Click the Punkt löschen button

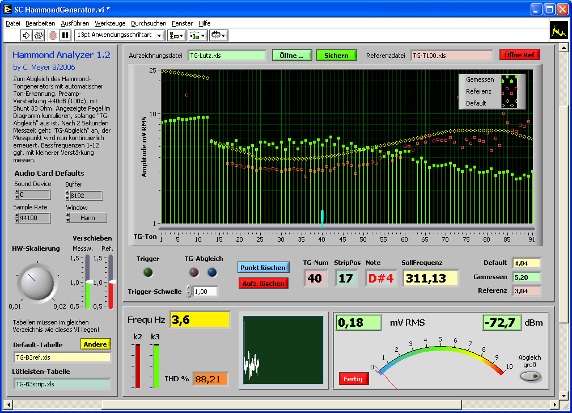coord(263,267)
